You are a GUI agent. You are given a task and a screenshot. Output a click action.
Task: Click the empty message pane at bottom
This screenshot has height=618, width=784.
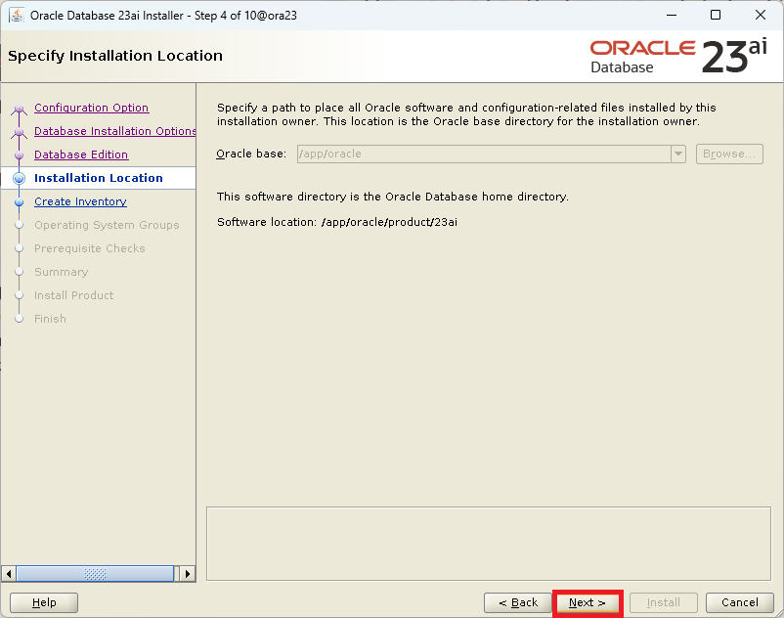(x=489, y=544)
